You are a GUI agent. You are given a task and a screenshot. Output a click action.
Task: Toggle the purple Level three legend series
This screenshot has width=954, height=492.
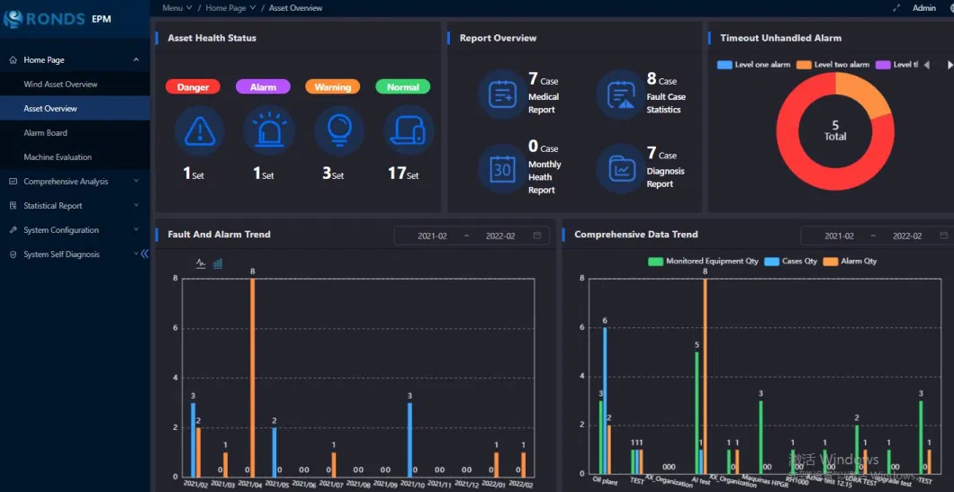[x=895, y=65]
